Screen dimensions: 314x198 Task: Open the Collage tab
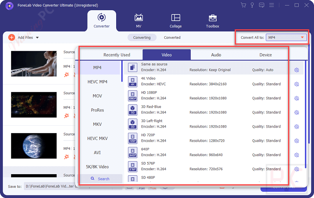[x=175, y=21]
